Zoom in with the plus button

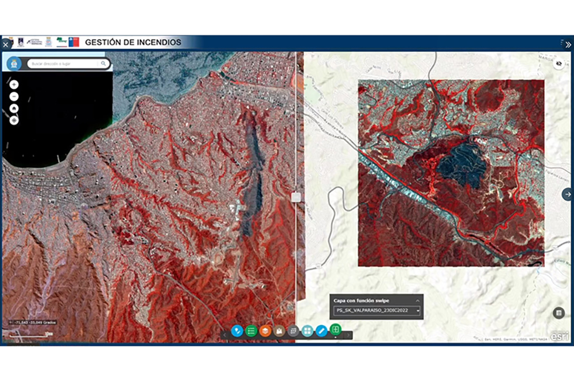point(14,84)
